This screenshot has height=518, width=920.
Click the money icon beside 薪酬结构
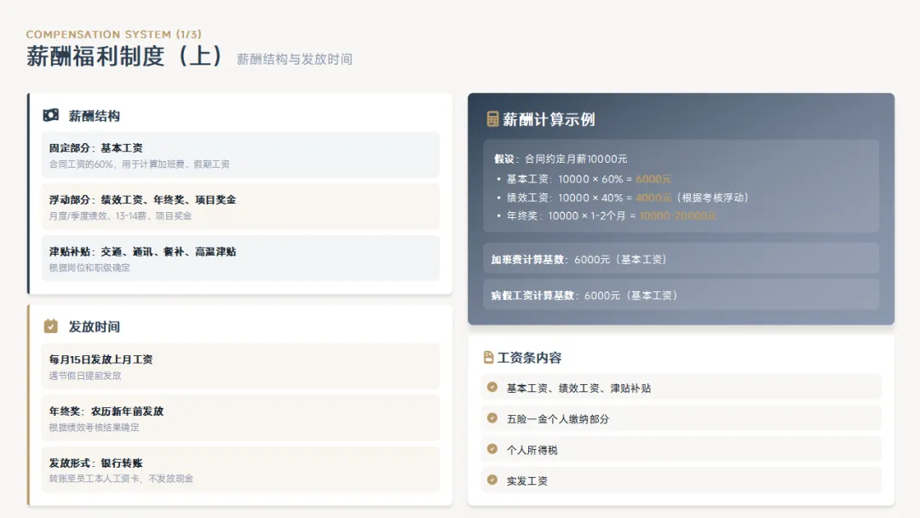point(50,115)
